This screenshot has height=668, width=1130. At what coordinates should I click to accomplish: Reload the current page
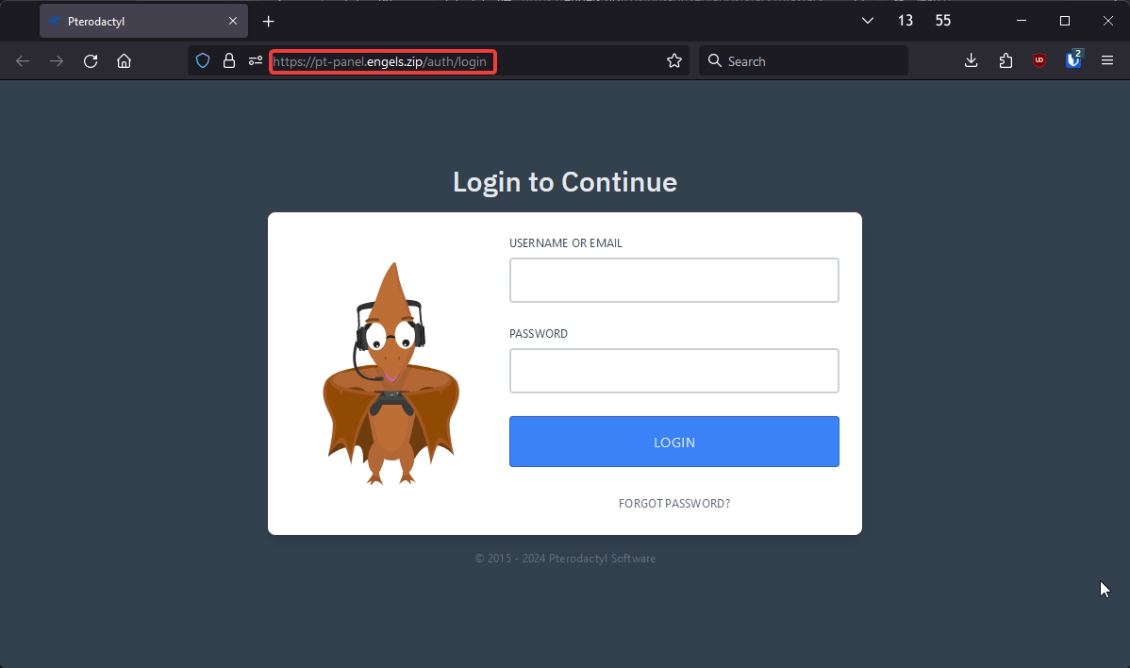click(x=91, y=61)
